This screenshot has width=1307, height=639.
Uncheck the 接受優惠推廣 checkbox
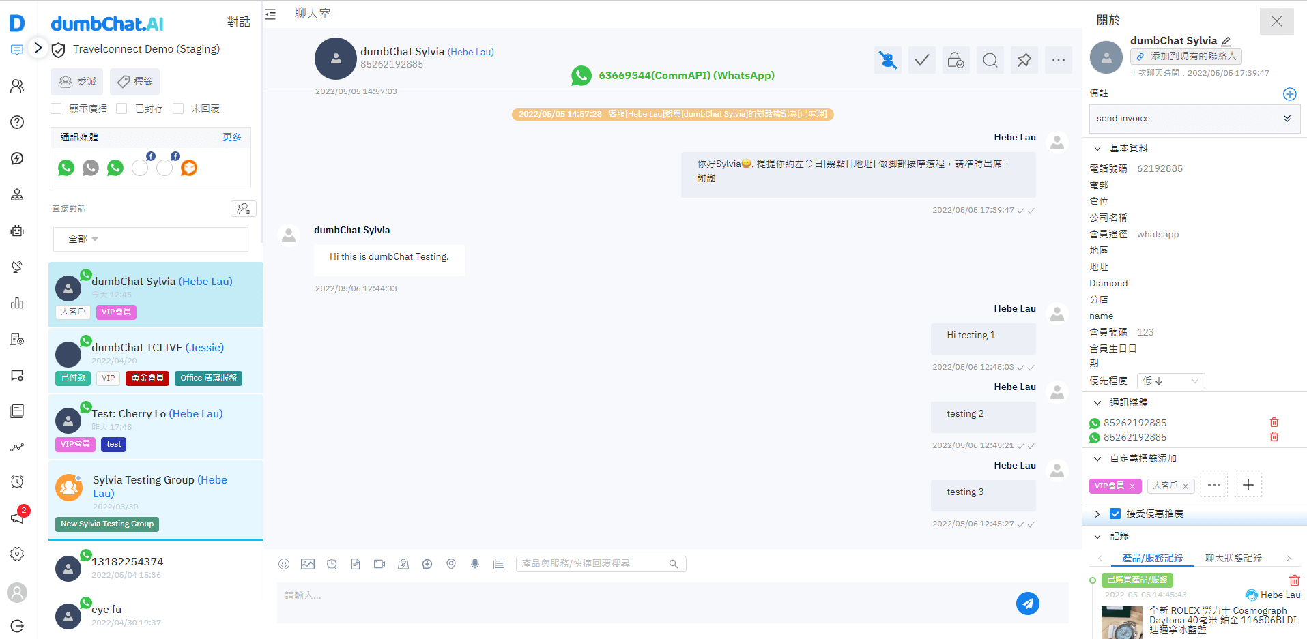(1115, 514)
